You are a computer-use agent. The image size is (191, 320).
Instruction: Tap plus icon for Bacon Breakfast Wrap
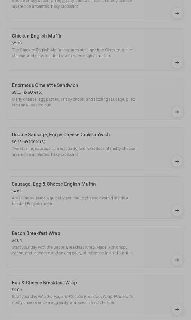click(177, 260)
